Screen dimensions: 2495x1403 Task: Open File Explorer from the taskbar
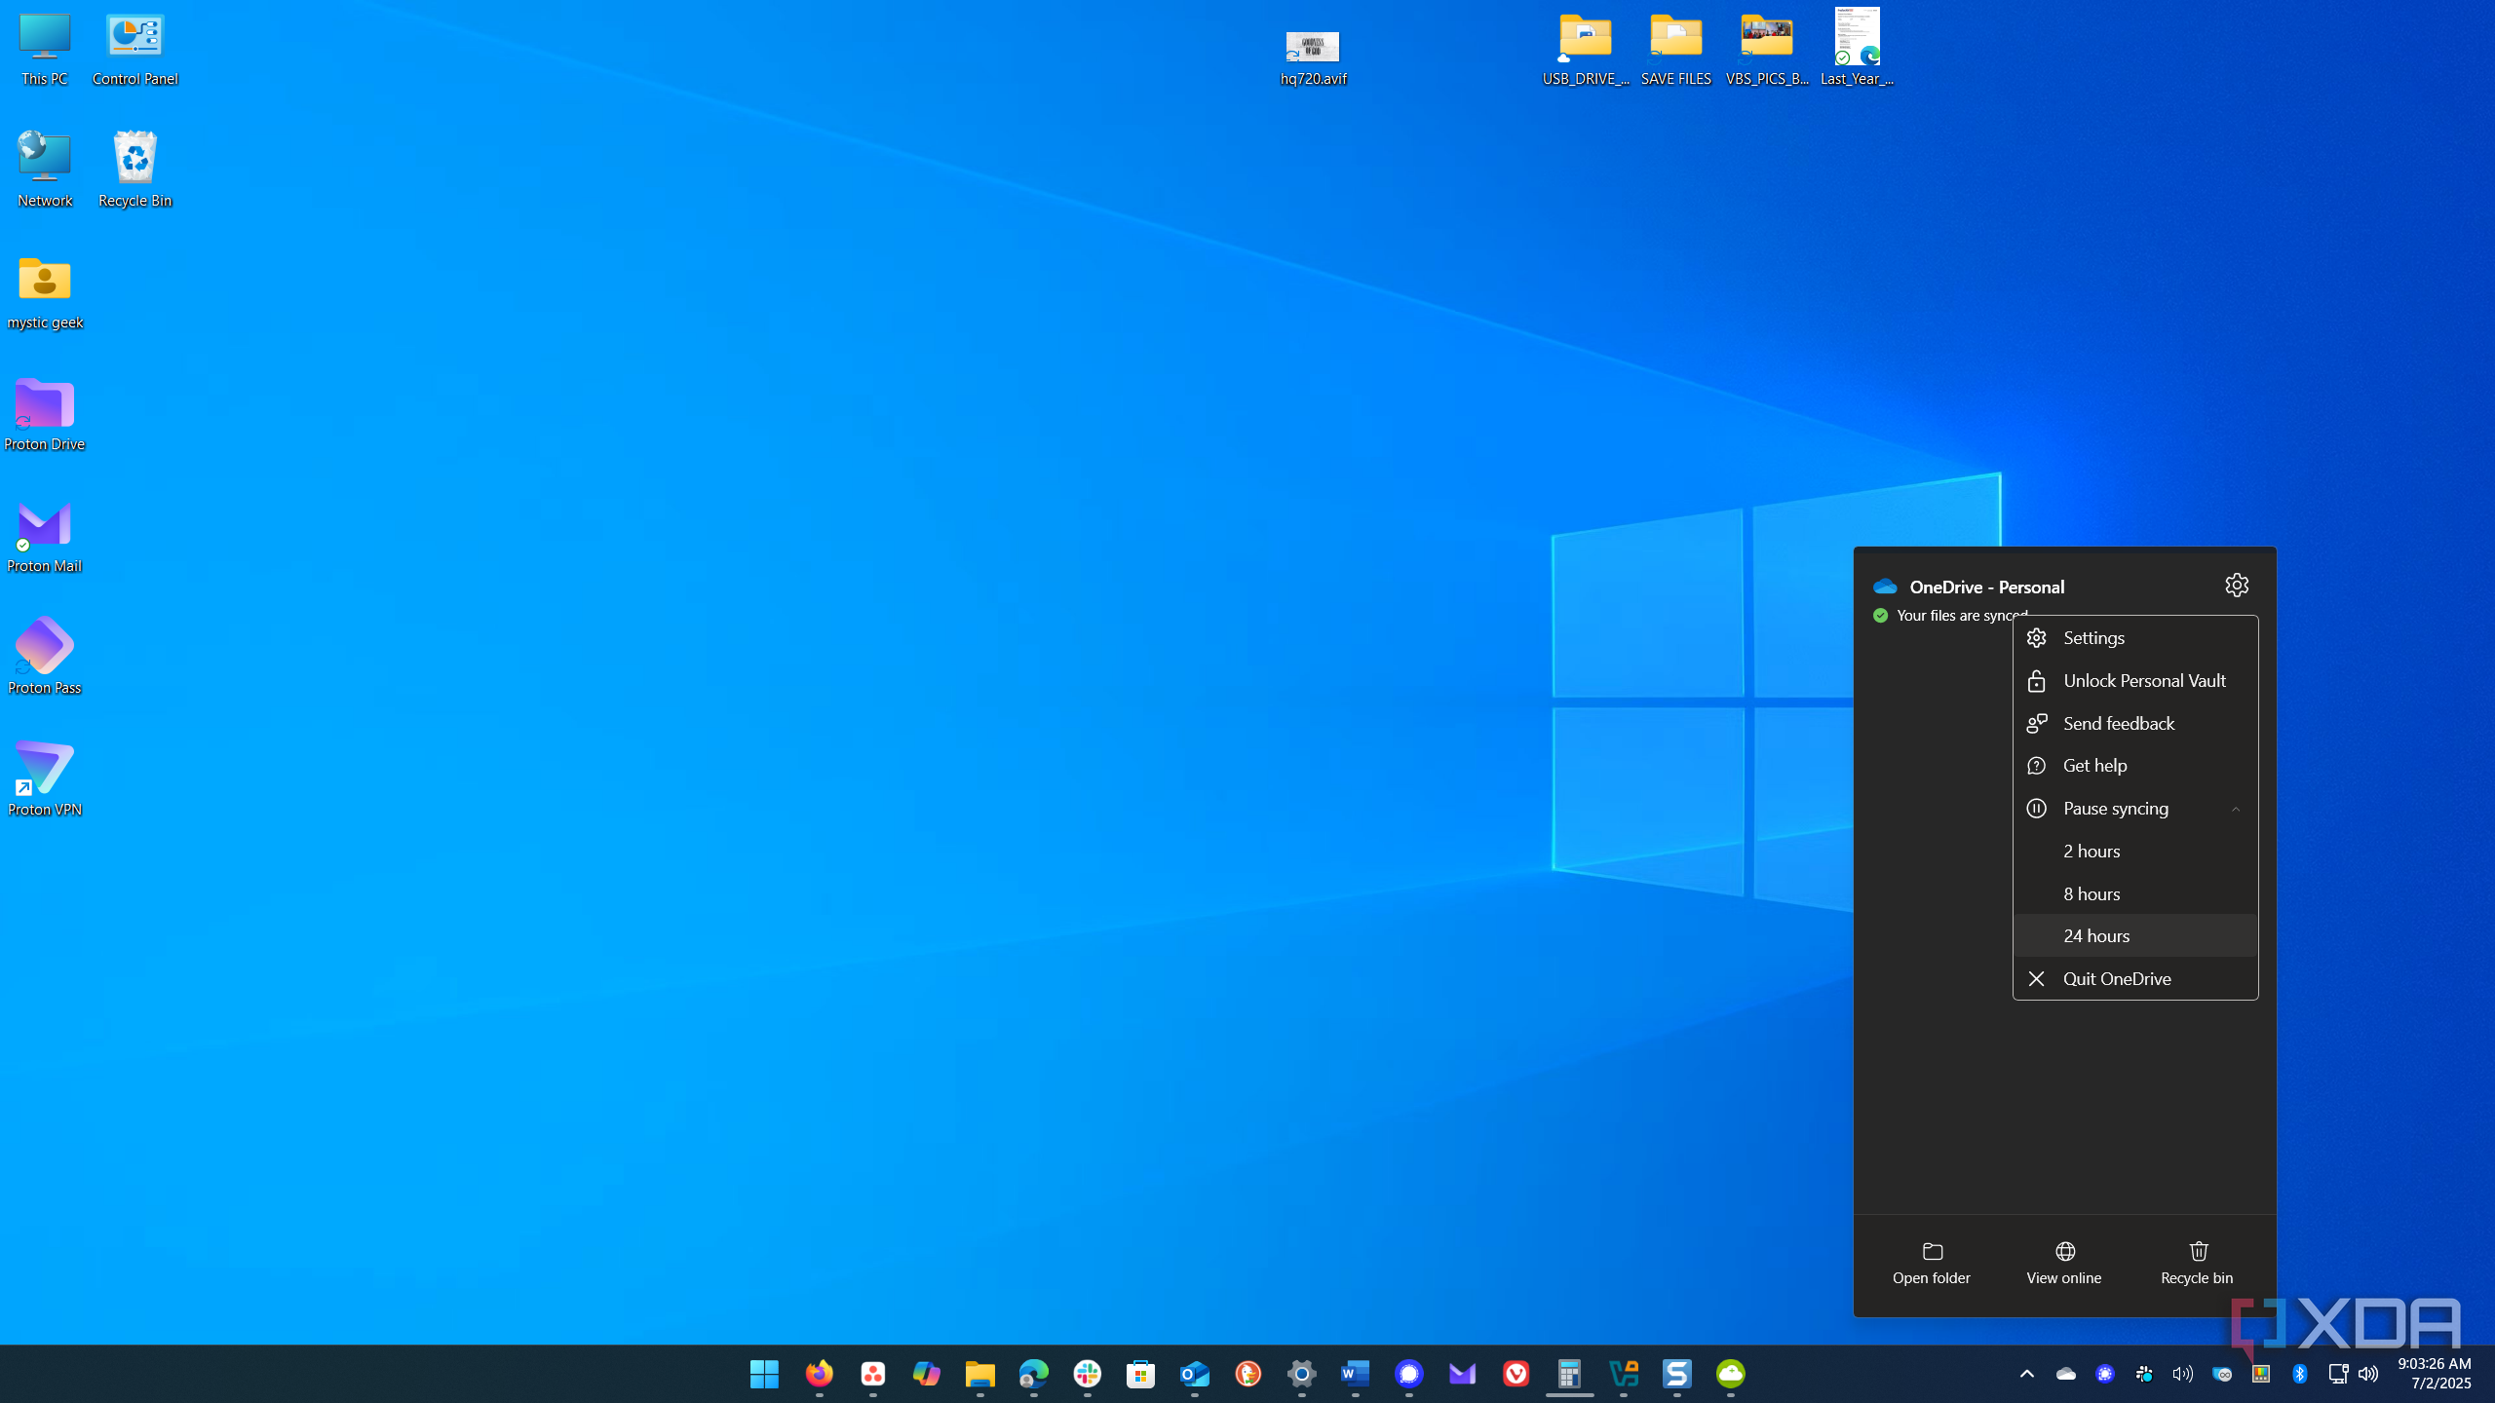point(979,1374)
